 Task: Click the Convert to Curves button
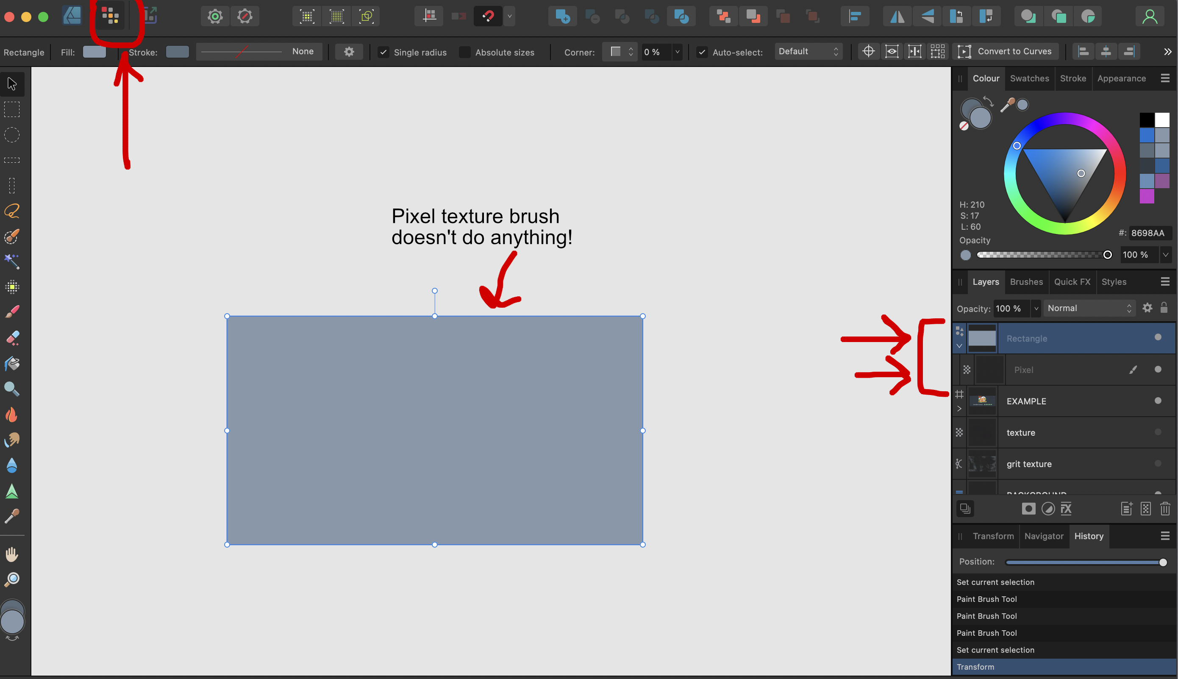point(1006,51)
